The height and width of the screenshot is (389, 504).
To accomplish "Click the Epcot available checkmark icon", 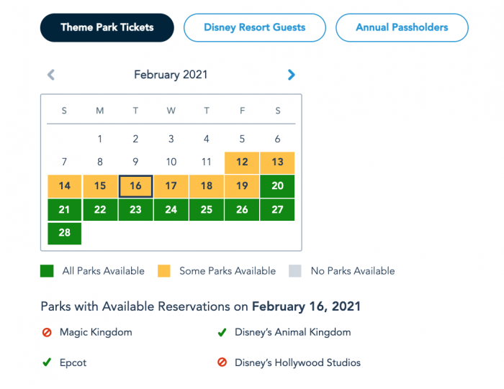I will pyautogui.click(x=47, y=362).
